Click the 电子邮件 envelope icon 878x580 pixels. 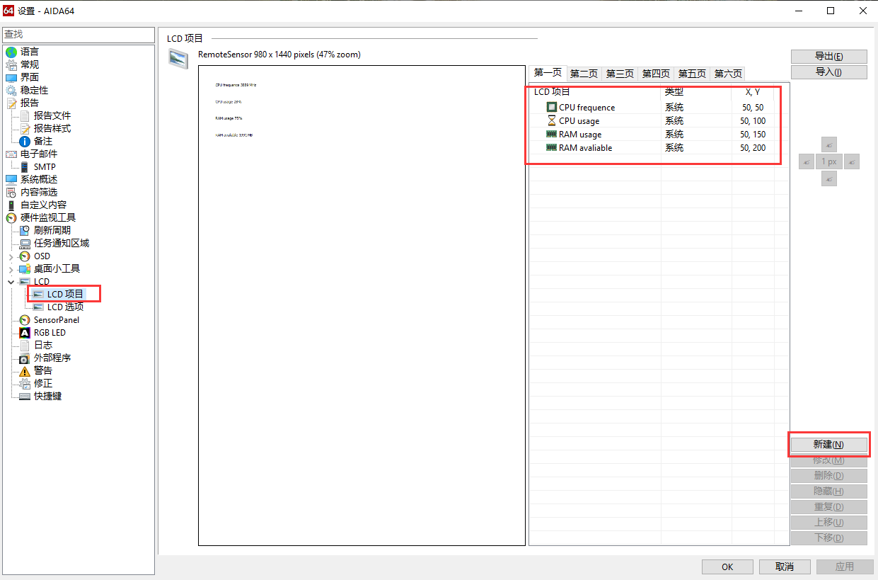click(x=11, y=154)
